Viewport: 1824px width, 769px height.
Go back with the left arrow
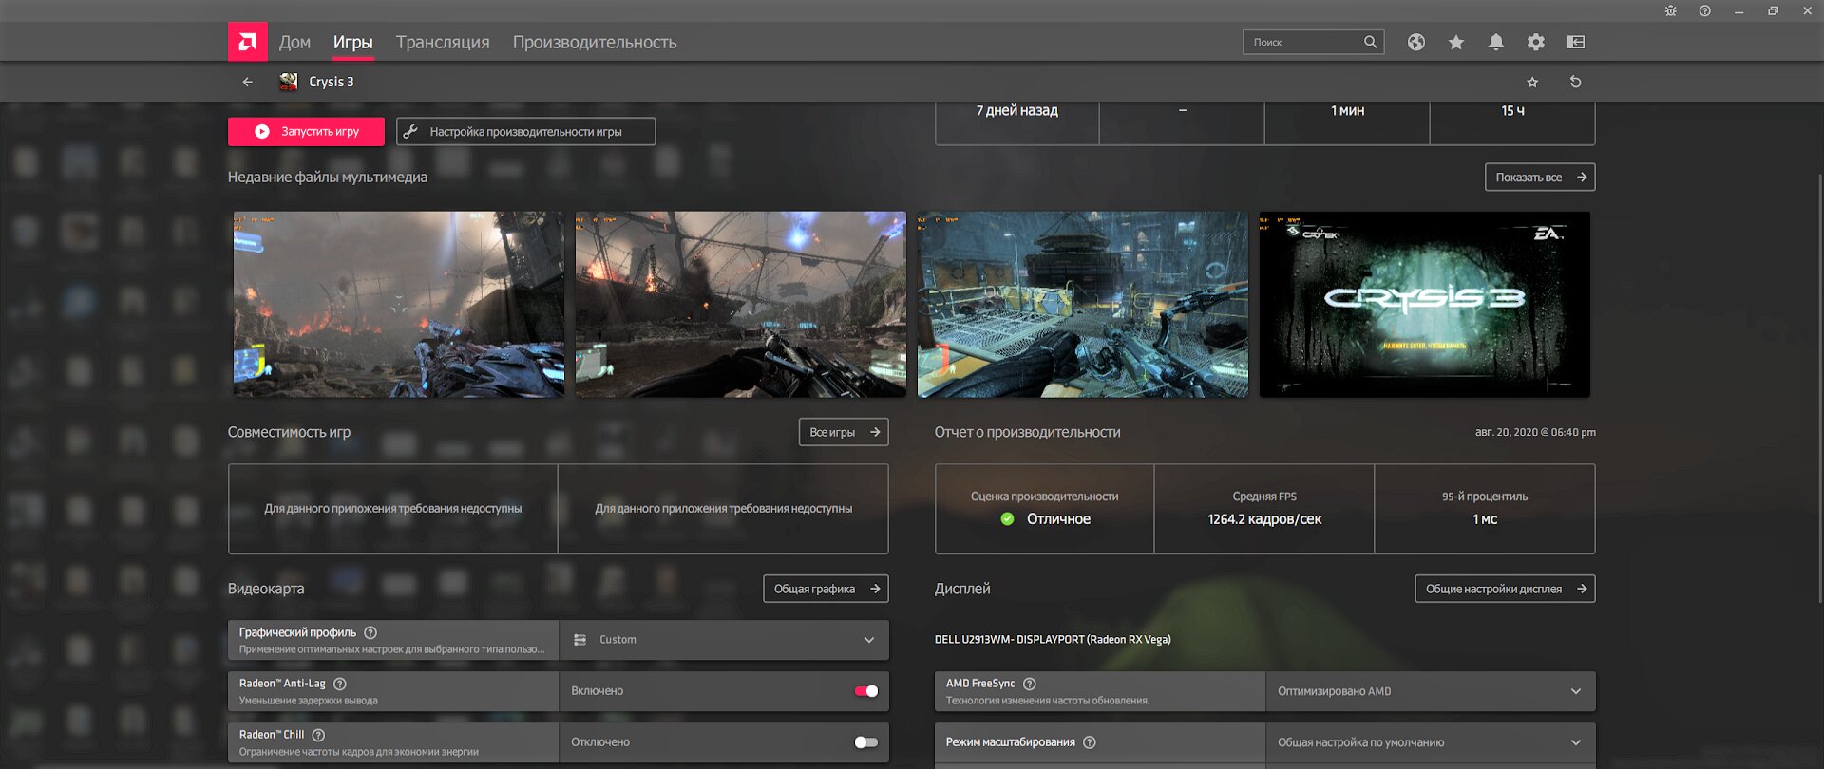248,82
